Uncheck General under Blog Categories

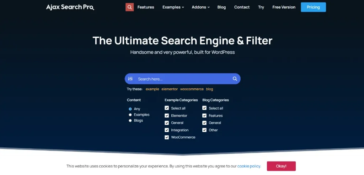(x=204, y=122)
